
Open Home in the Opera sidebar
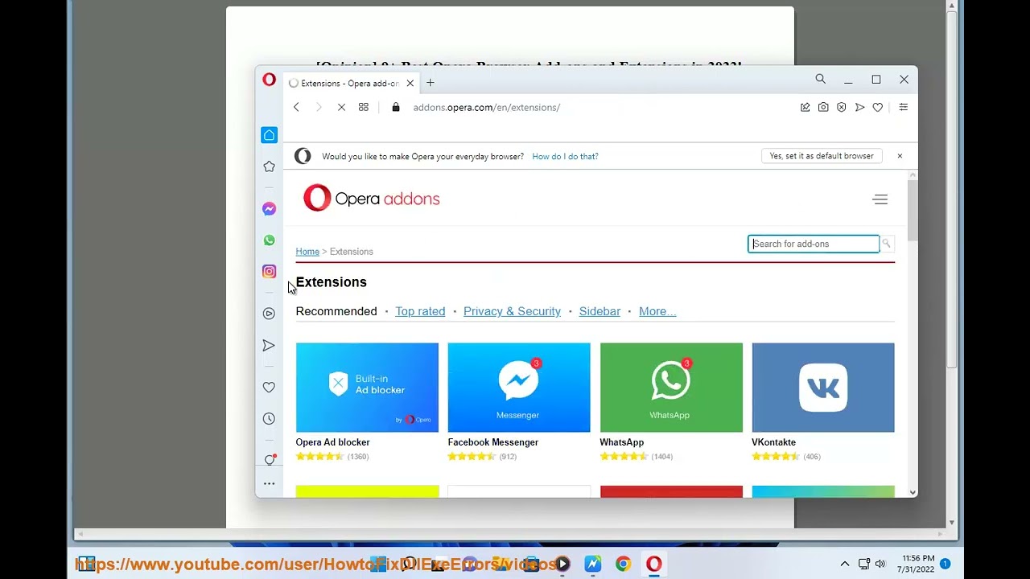(269, 135)
